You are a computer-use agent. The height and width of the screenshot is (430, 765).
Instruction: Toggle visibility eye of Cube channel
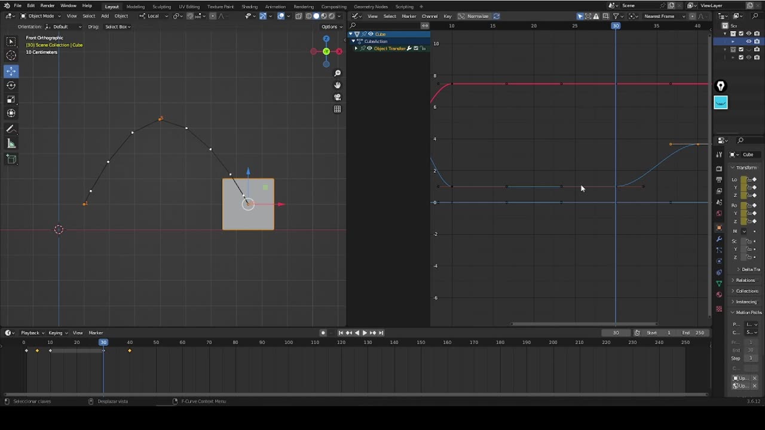(x=371, y=34)
